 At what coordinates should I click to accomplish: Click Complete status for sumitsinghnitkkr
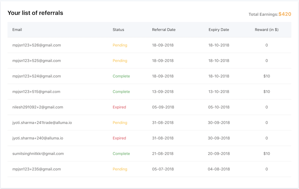point(121,154)
